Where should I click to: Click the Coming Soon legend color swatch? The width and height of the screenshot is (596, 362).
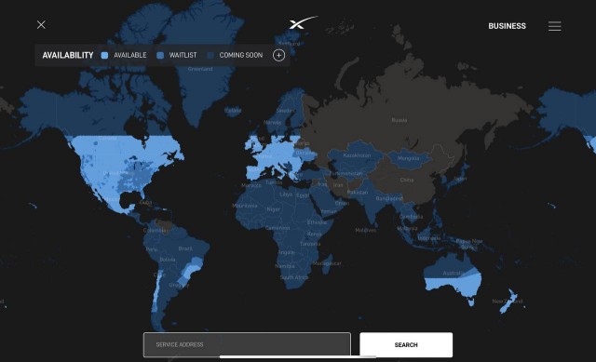click(210, 56)
